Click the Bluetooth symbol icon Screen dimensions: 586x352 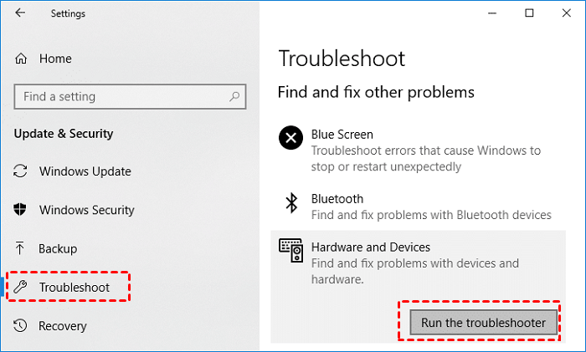click(x=291, y=203)
